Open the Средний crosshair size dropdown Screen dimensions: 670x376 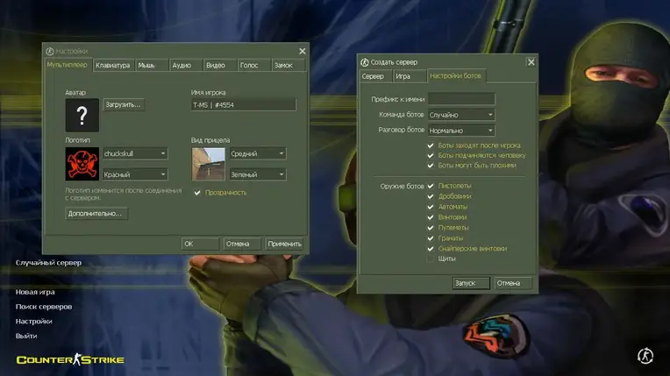tap(258, 153)
